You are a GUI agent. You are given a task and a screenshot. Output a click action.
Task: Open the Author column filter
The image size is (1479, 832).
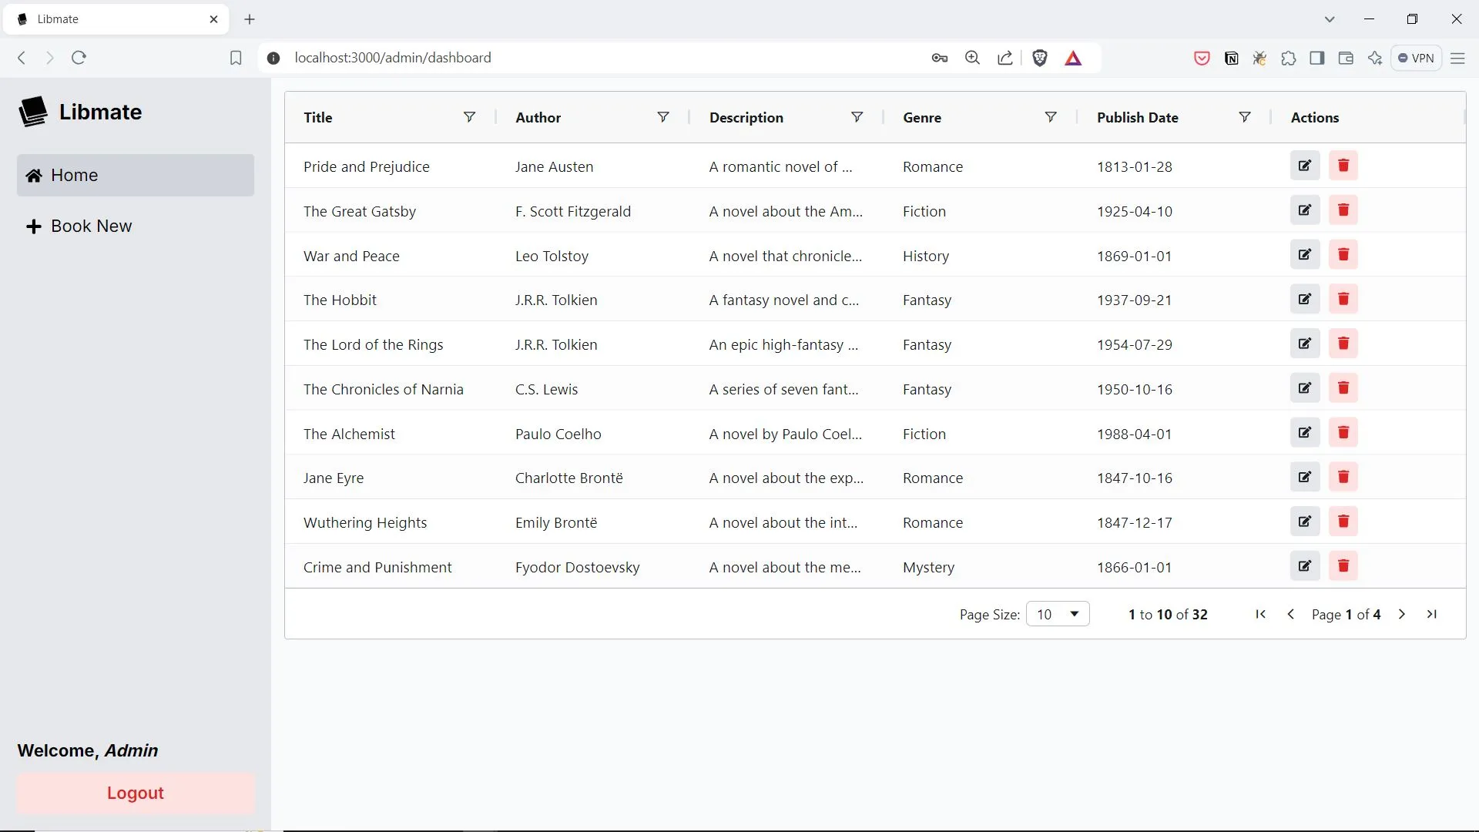(x=663, y=117)
